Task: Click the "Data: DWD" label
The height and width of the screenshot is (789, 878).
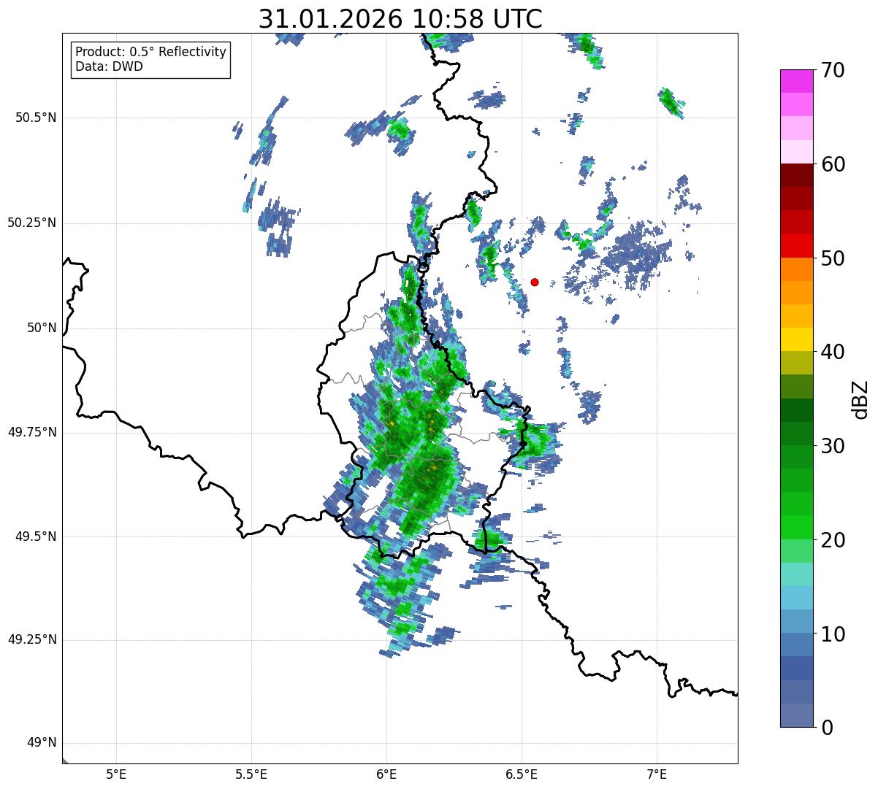Action: [x=110, y=66]
